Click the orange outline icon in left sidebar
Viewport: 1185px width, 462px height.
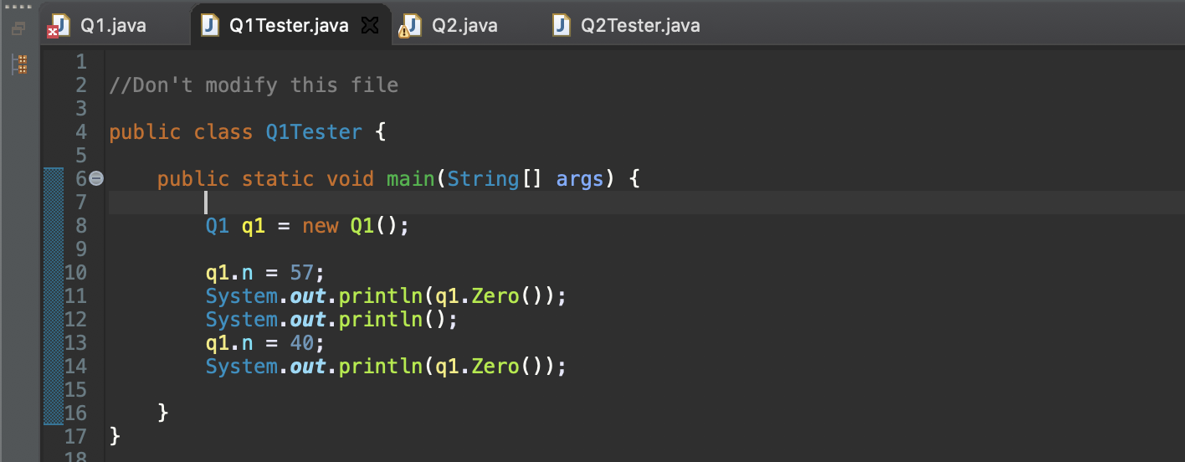pyautogui.click(x=20, y=64)
